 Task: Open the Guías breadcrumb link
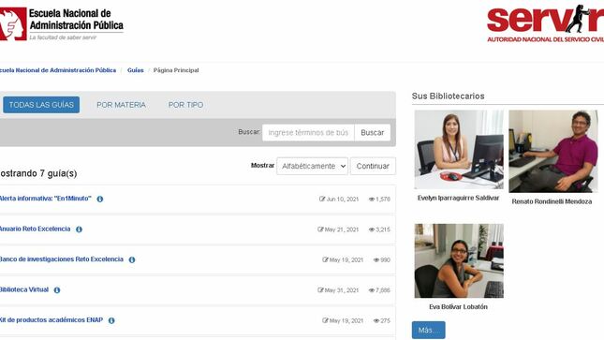[135, 70]
